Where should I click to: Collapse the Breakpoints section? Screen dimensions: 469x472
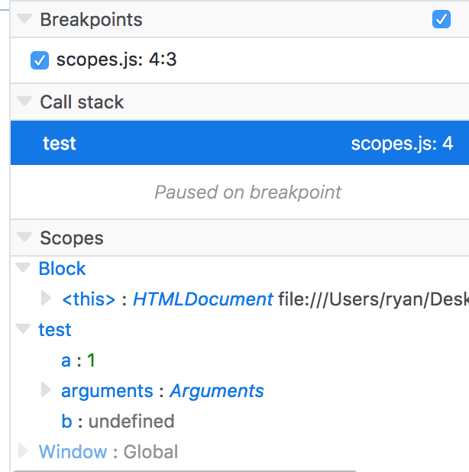25,20
